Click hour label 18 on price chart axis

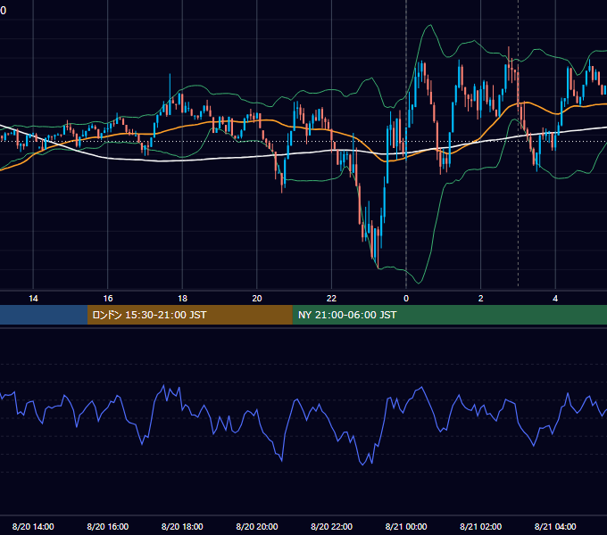point(182,299)
